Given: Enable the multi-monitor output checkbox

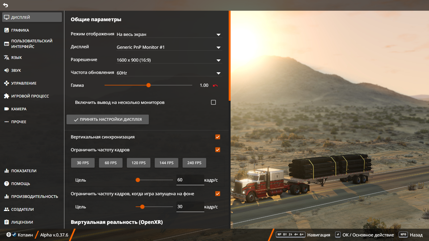Looking at the screenshot, I should pyautogui.click(x=213, y=102).
